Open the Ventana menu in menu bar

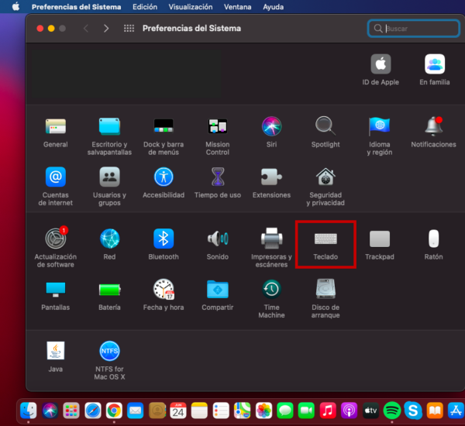239,7
